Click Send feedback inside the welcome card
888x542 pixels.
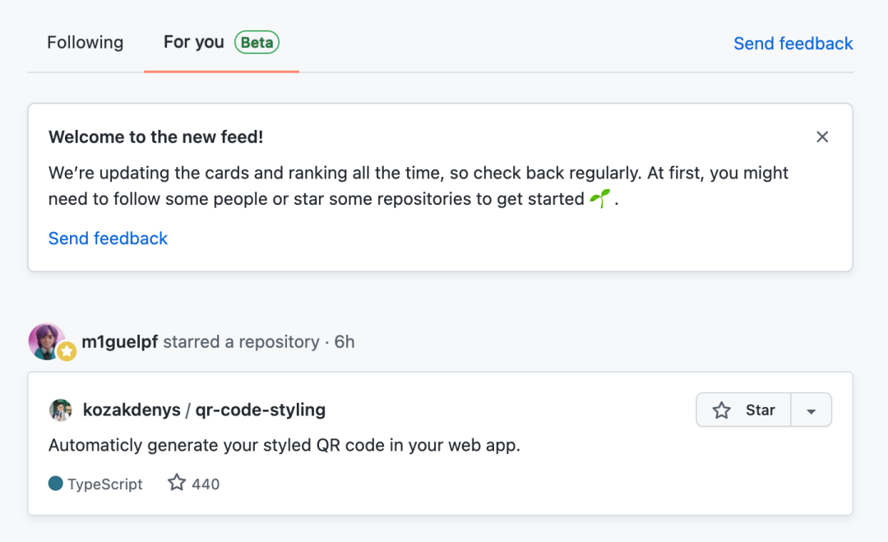108,239
